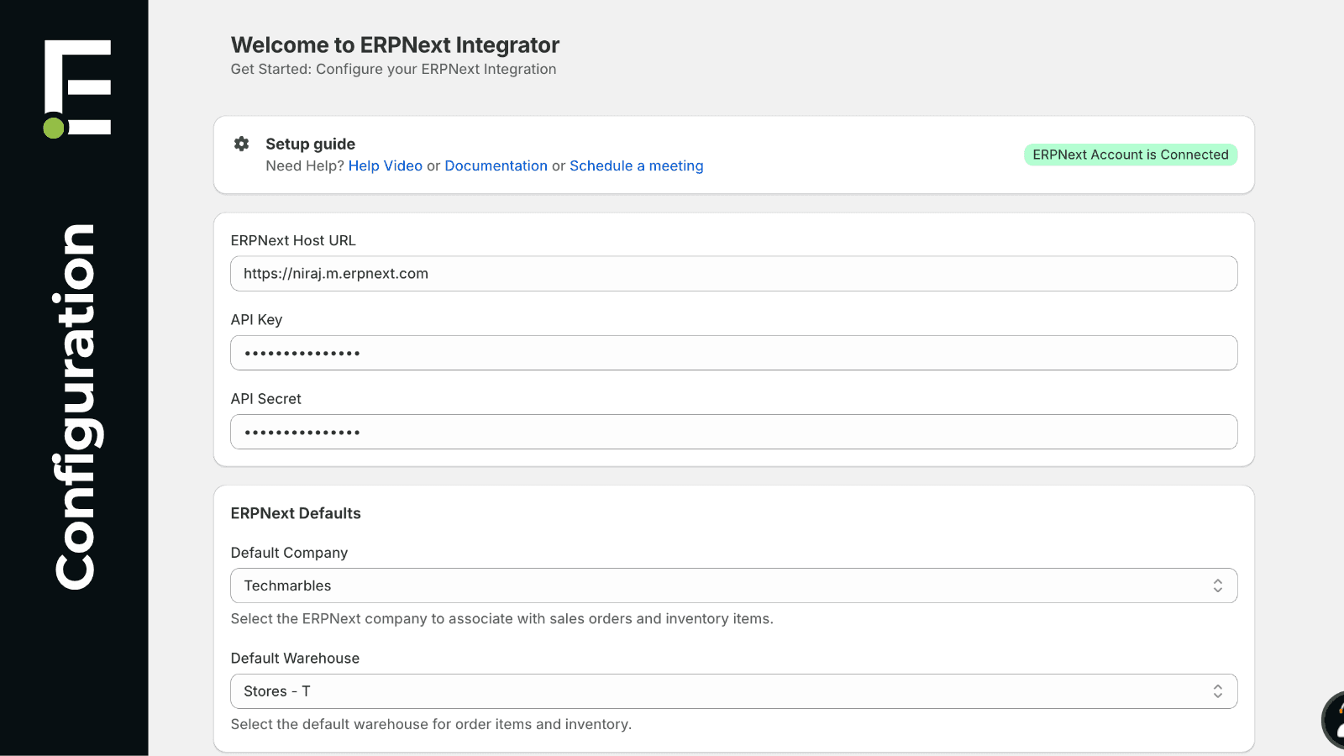Click the 'Setup guide' heading

310,144
